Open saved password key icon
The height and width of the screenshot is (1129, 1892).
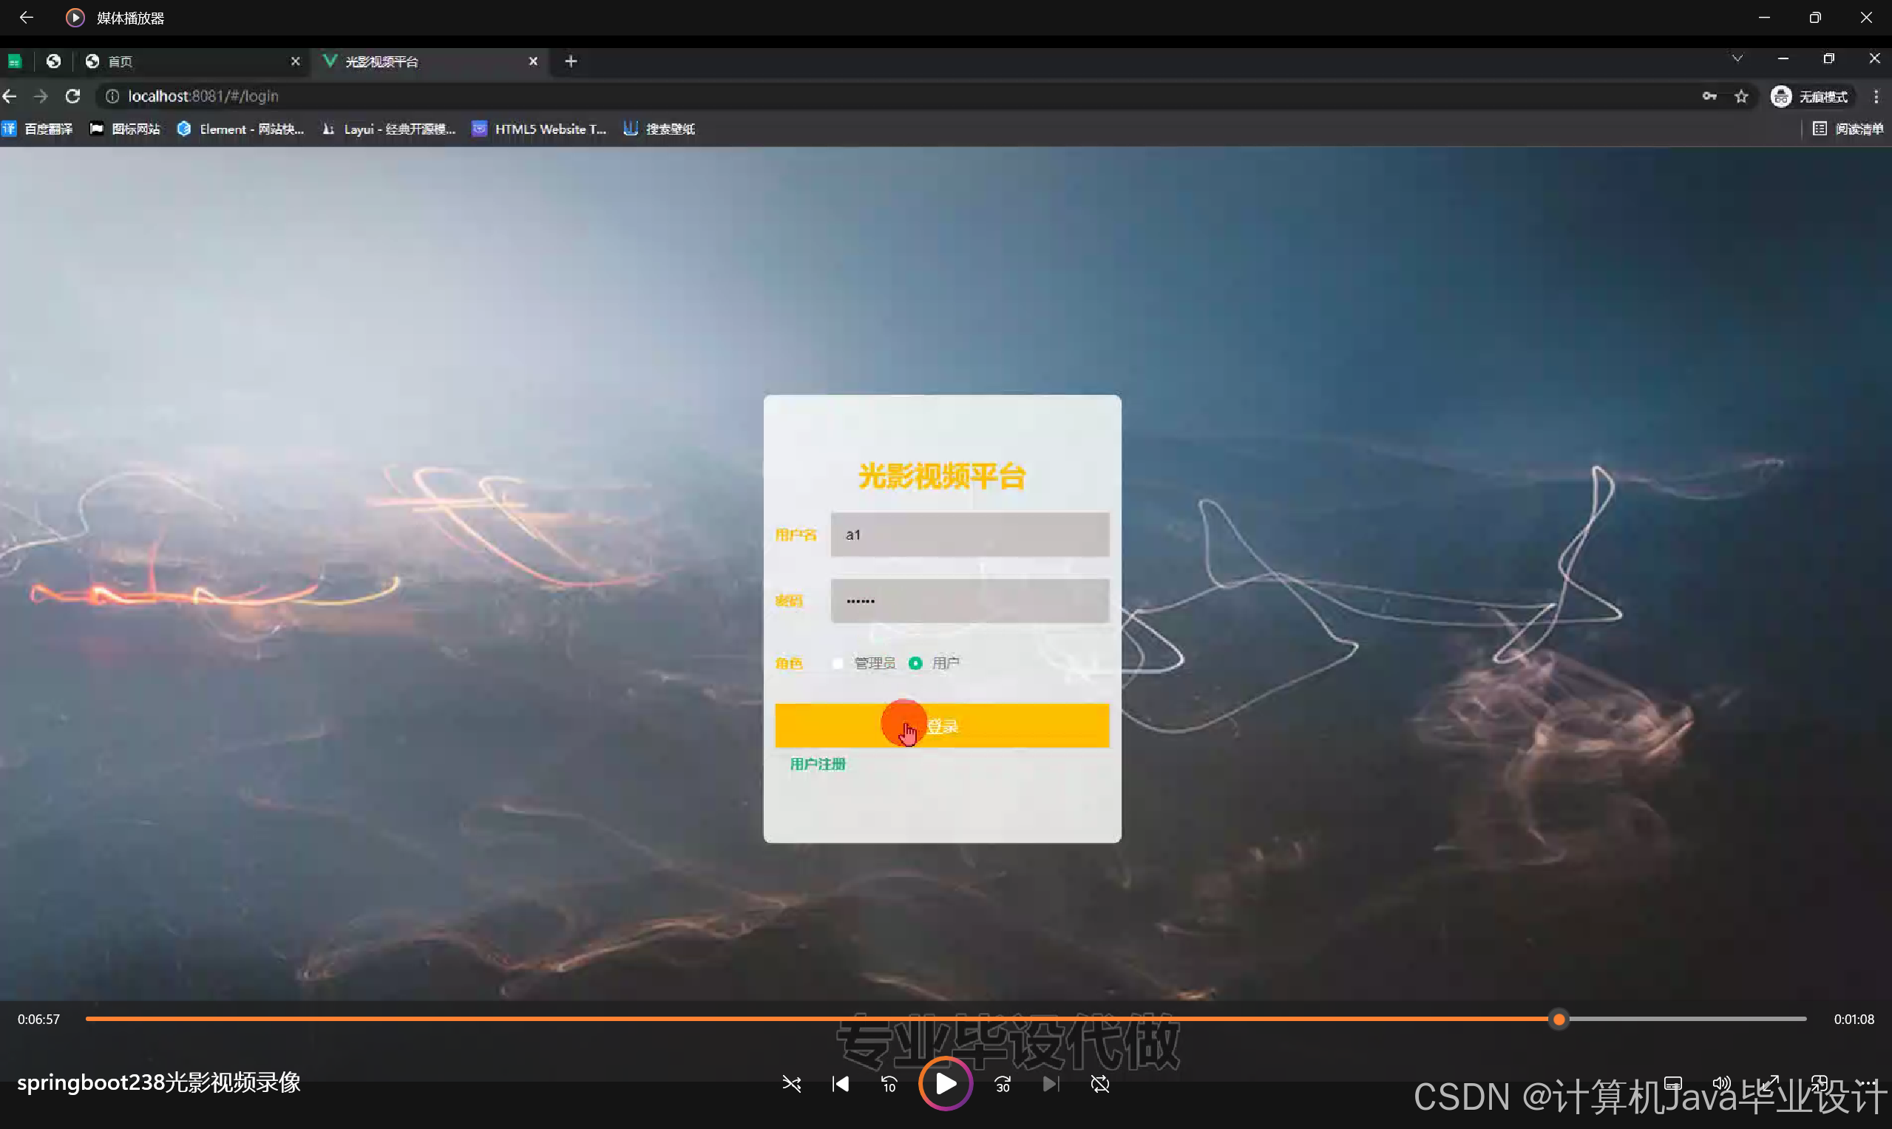(x=1709, y=97)
